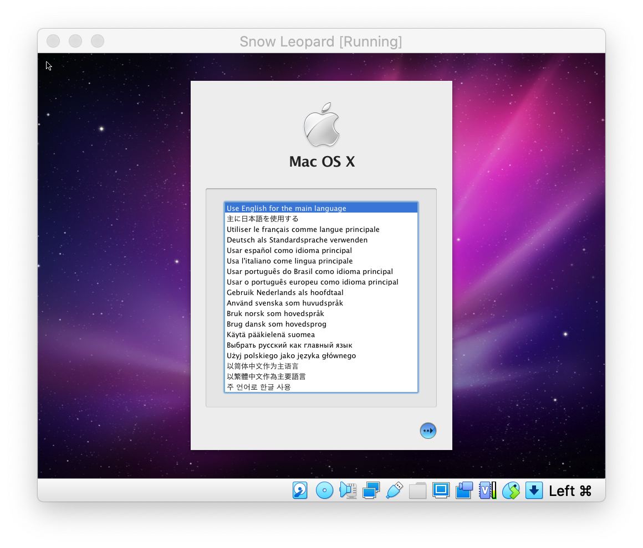Screen dimensions: 643x548
Task: Select Bruk norsk som hovedspråk
Action: [321, 313]
